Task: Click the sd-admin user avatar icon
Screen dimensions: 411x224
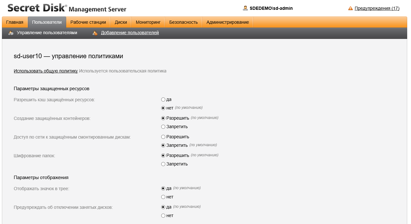Action: click(x=245, y=8)
